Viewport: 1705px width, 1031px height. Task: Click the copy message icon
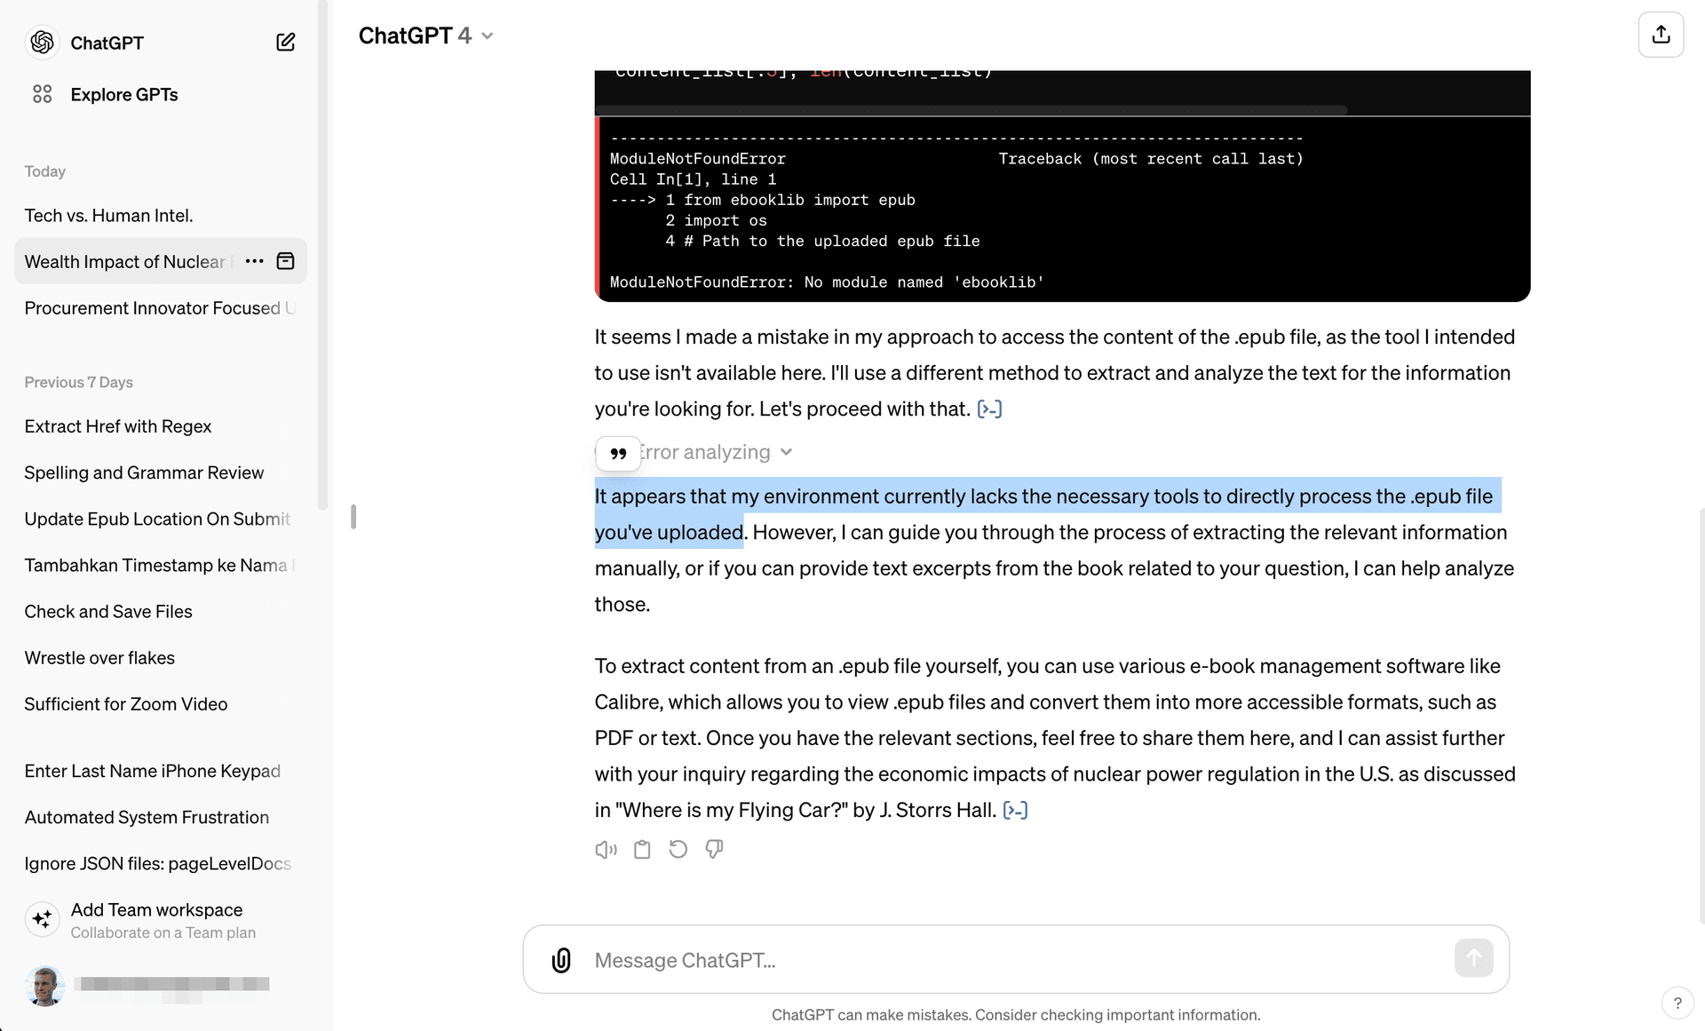tap(642, 848)
